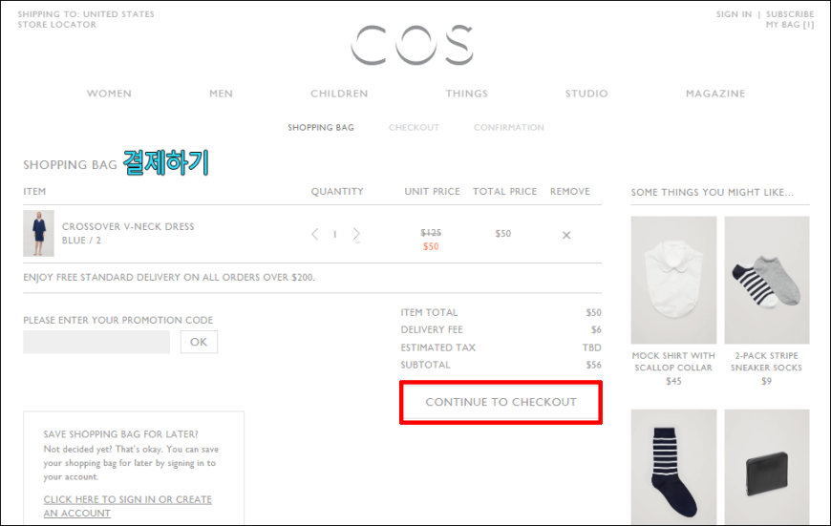
Task: Click Continue to Checkout button
Action: pos(501,402)
